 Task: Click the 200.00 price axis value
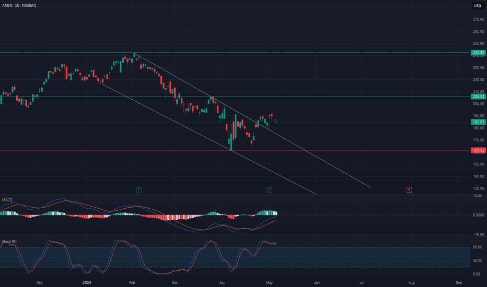(x=479, y=104)
